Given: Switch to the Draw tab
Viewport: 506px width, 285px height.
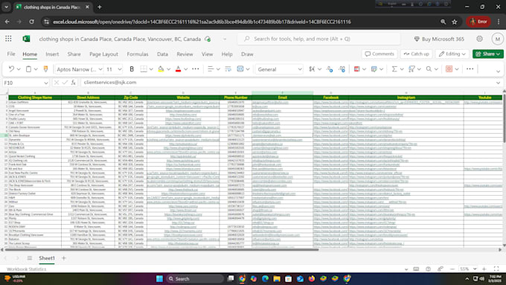Looking at the screenshot, I should click(x=247, y=54).
